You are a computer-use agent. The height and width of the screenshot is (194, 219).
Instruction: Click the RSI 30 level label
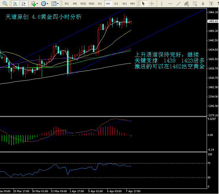tap(209, 177)
